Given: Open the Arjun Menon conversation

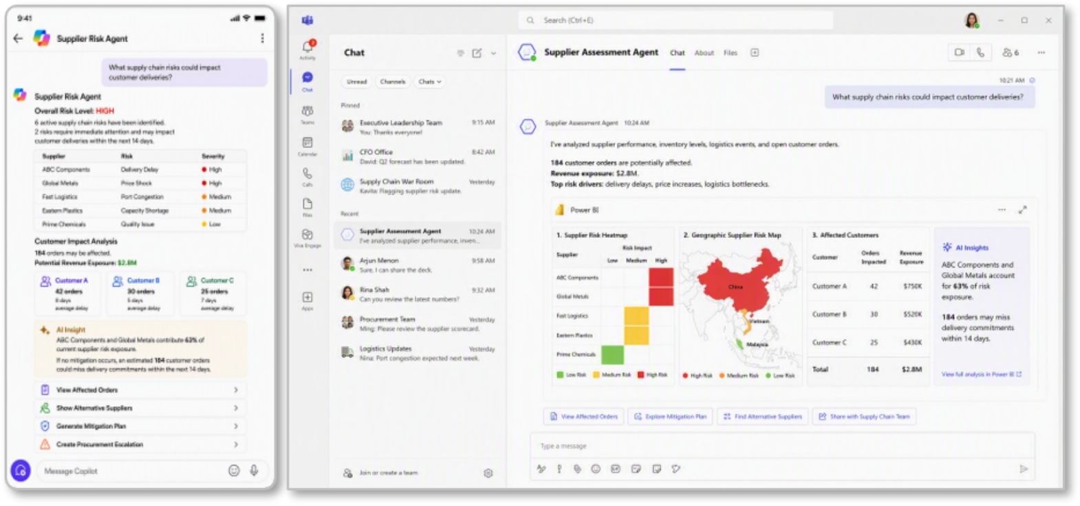Looking at the screenshot, I should (418, 265).
